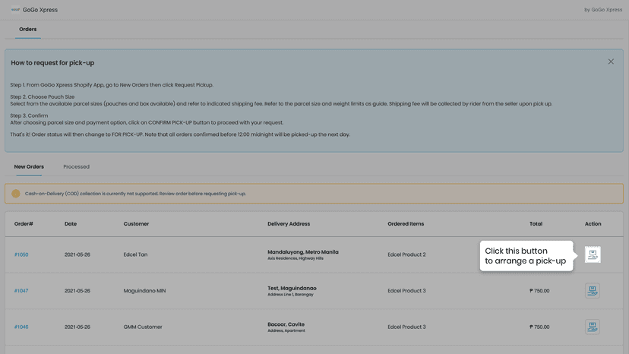The image size is (629, 354).
Task: Select the New Orders tab
Action: (x=29, y=166)
